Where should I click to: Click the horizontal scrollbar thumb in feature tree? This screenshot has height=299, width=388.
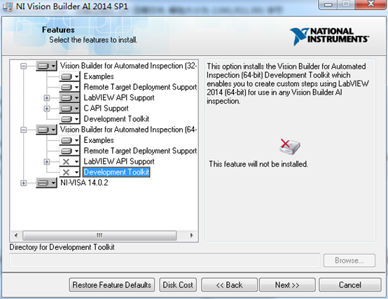tap(99, 235)
